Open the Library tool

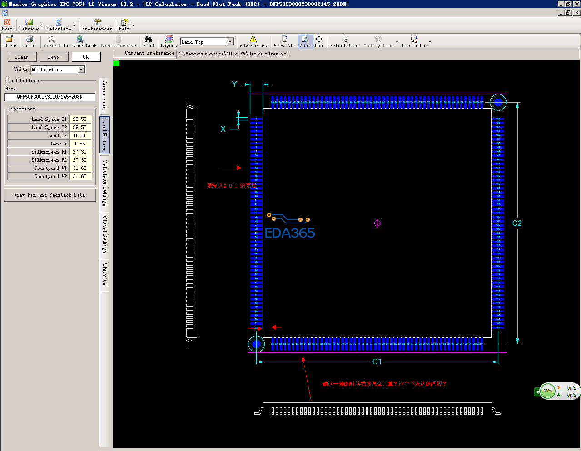pyautogui.click(x=29, y=25)
